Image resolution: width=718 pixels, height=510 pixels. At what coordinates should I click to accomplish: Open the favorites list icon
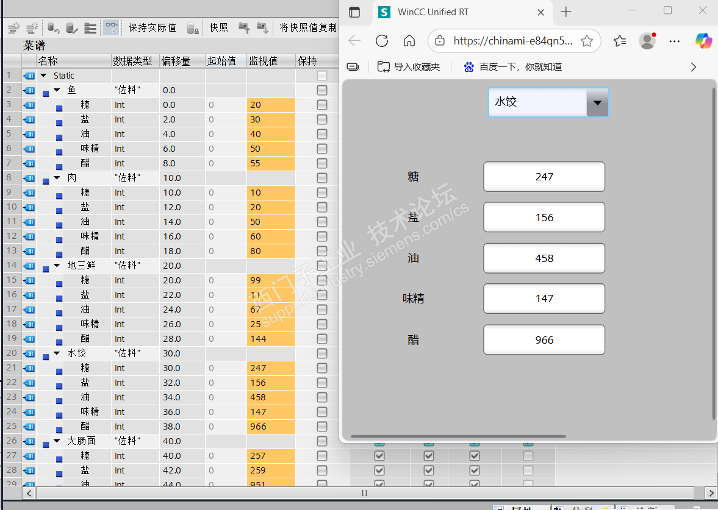point(620,41)
